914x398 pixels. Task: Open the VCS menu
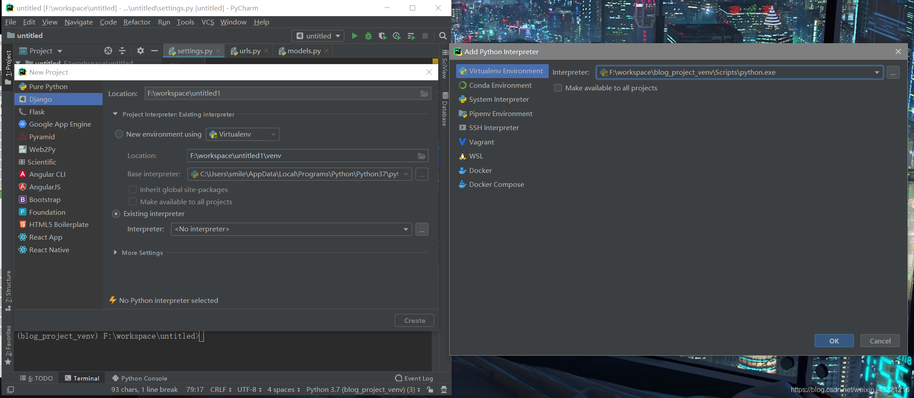[208, 22]
